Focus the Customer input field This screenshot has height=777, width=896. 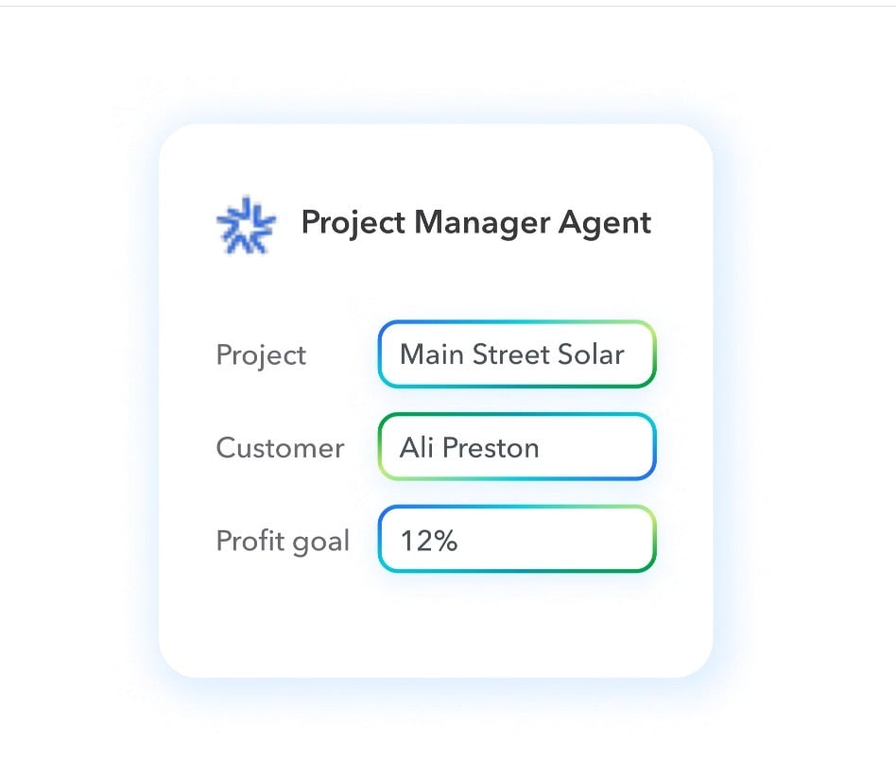click(x=516, y=447)
